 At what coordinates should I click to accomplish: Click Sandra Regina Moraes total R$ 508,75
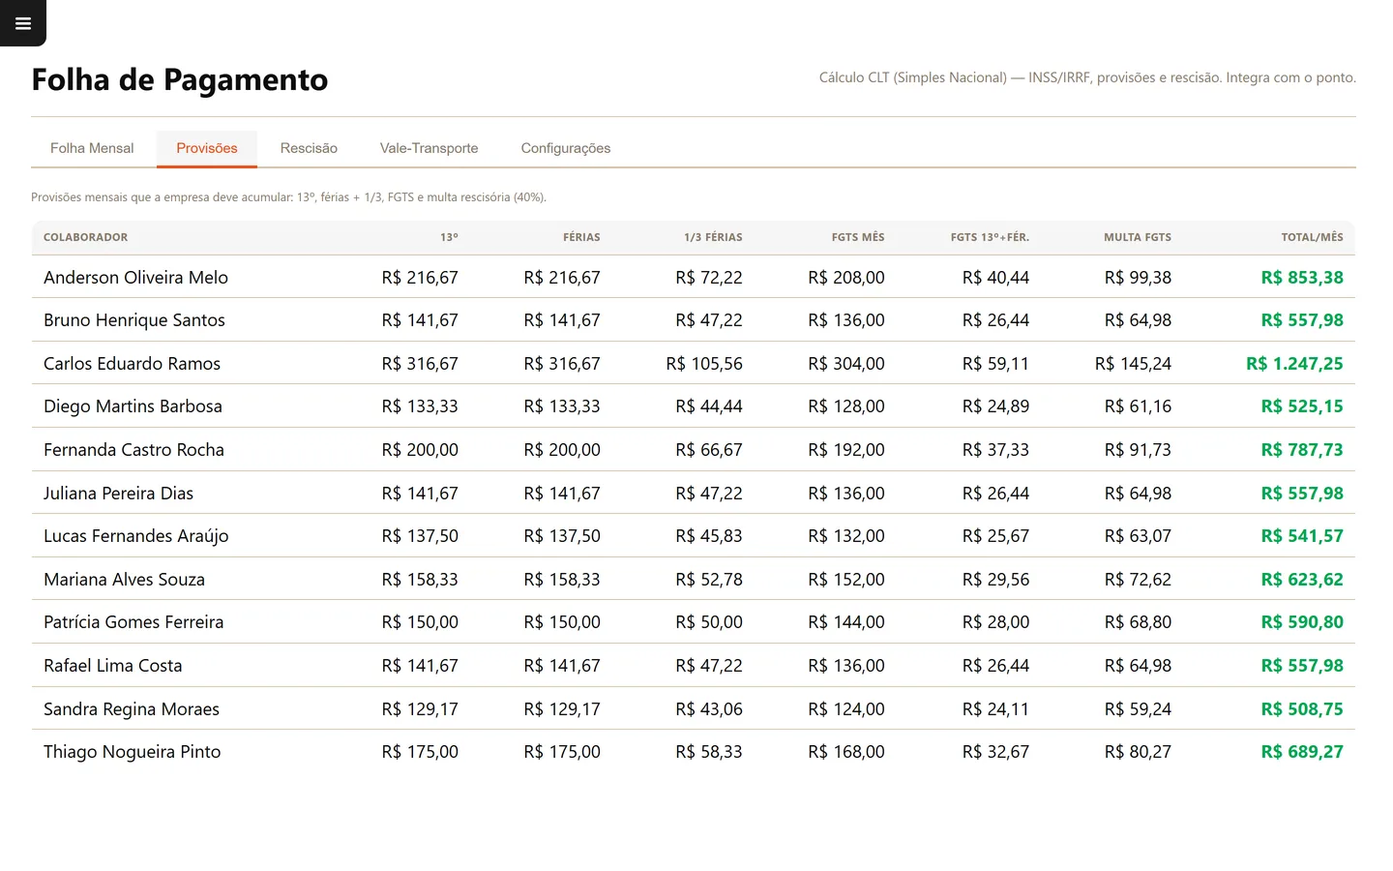pyautogui.click(x=1302, y=709)
